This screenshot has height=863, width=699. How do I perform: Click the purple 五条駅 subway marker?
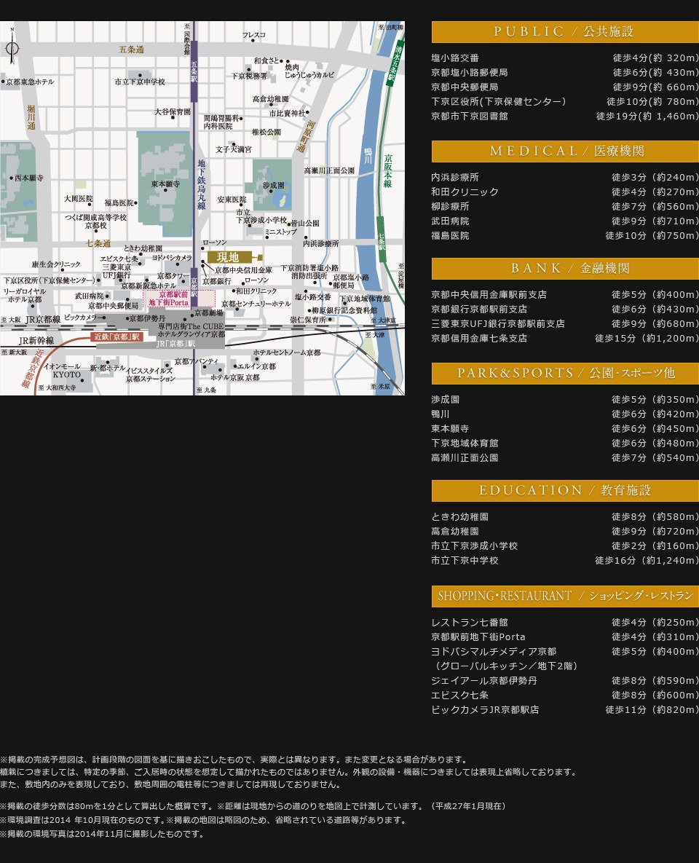pyautogui.click(x=194, y=71)
